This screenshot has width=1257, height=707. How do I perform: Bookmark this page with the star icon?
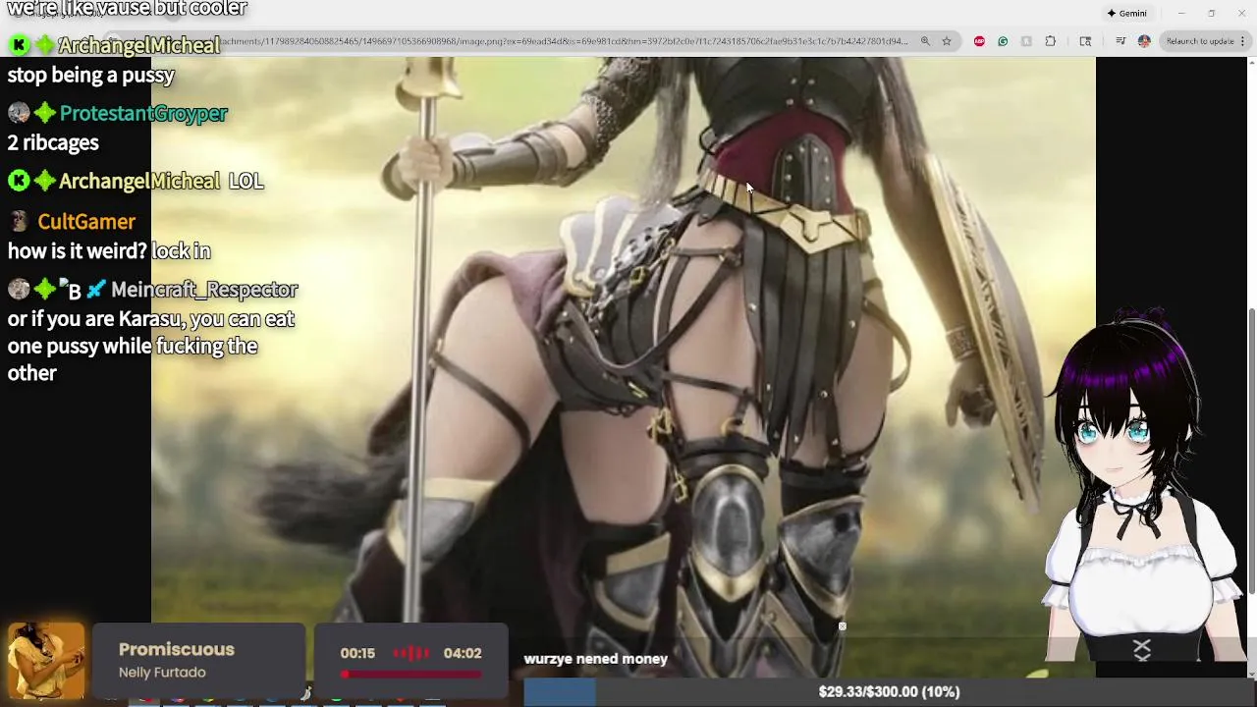[x=947, y=41]
